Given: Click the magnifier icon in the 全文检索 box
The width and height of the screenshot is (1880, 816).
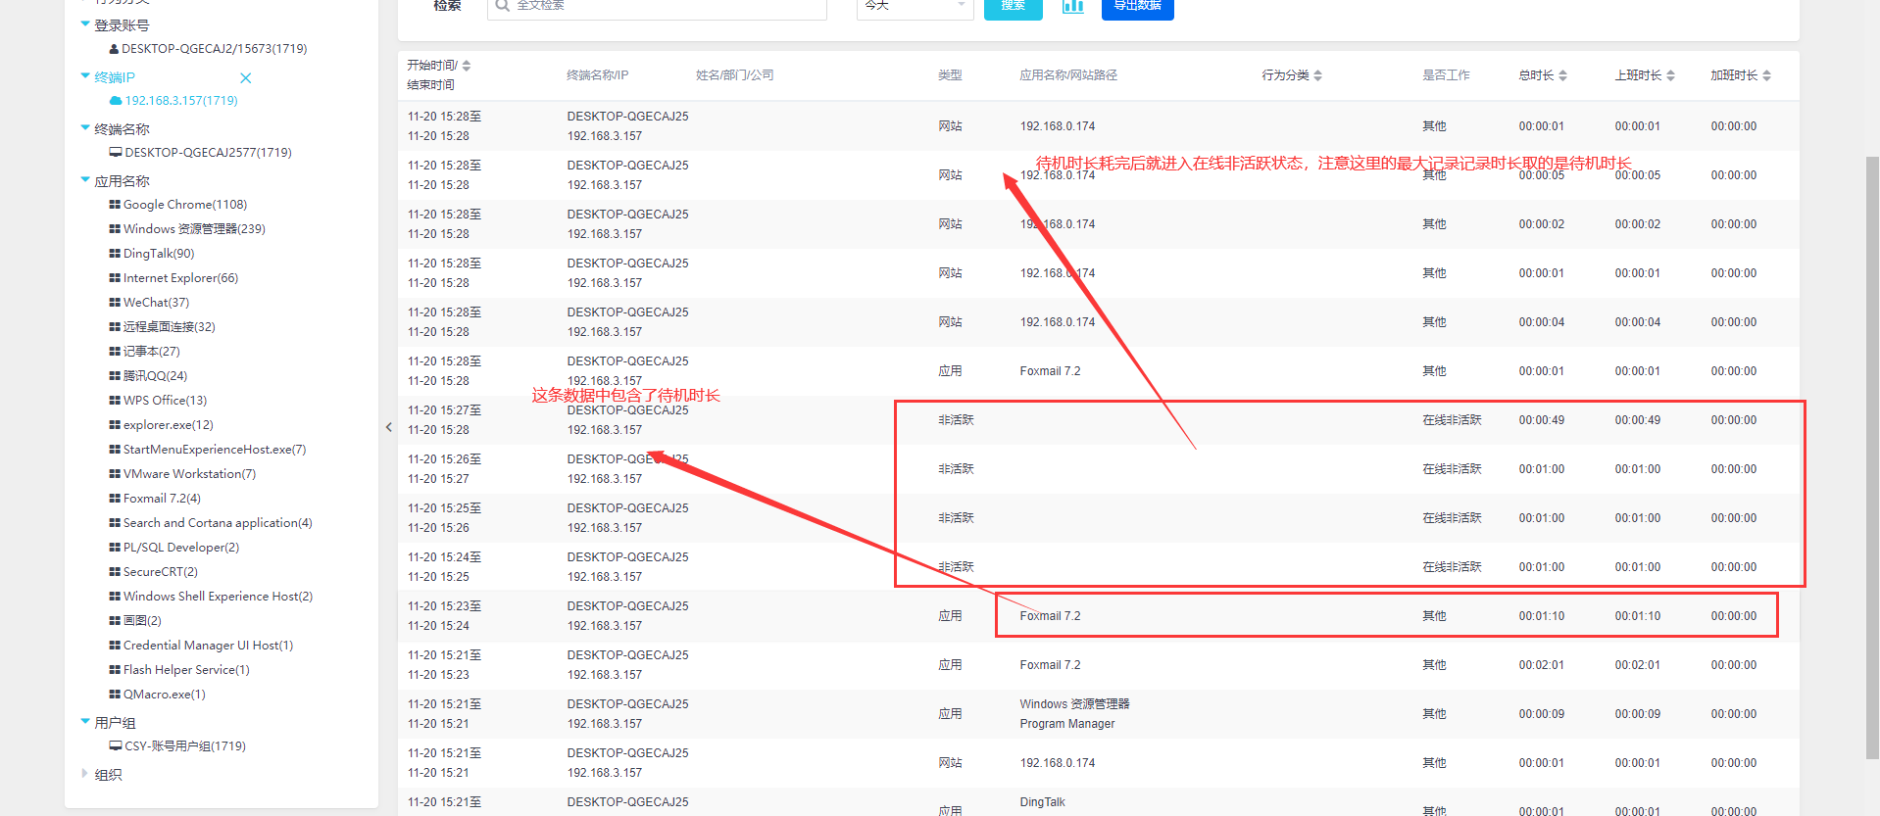Looking at the screenshot, I should click(503, 5).
